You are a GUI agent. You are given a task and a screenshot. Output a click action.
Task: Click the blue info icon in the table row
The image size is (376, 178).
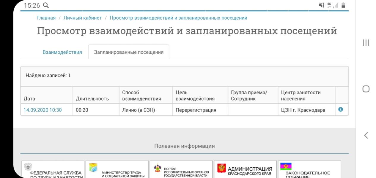(341, 109)
